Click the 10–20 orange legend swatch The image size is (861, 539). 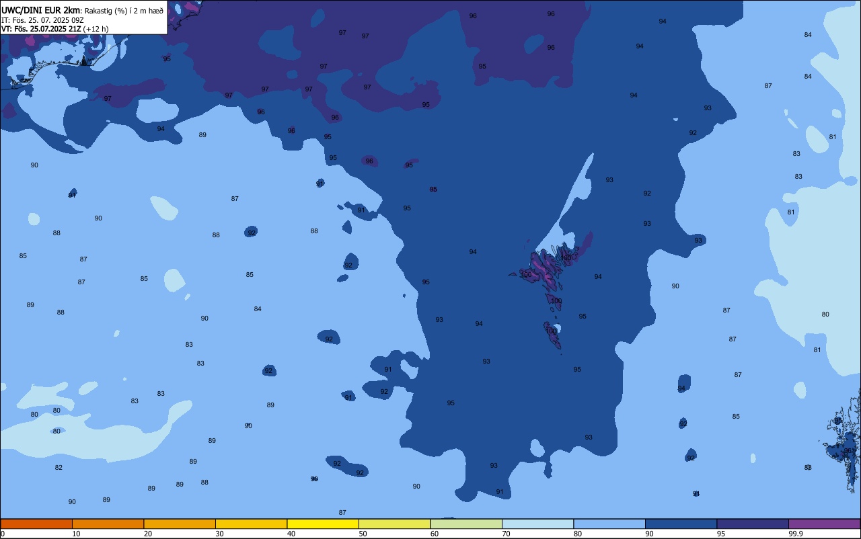[108, 524]
